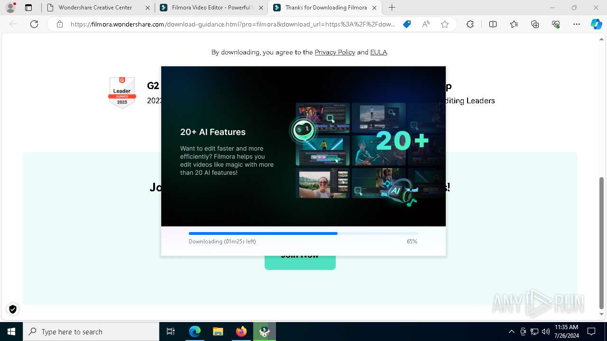Open the Privacy Policy link

(x=335, y=52)
